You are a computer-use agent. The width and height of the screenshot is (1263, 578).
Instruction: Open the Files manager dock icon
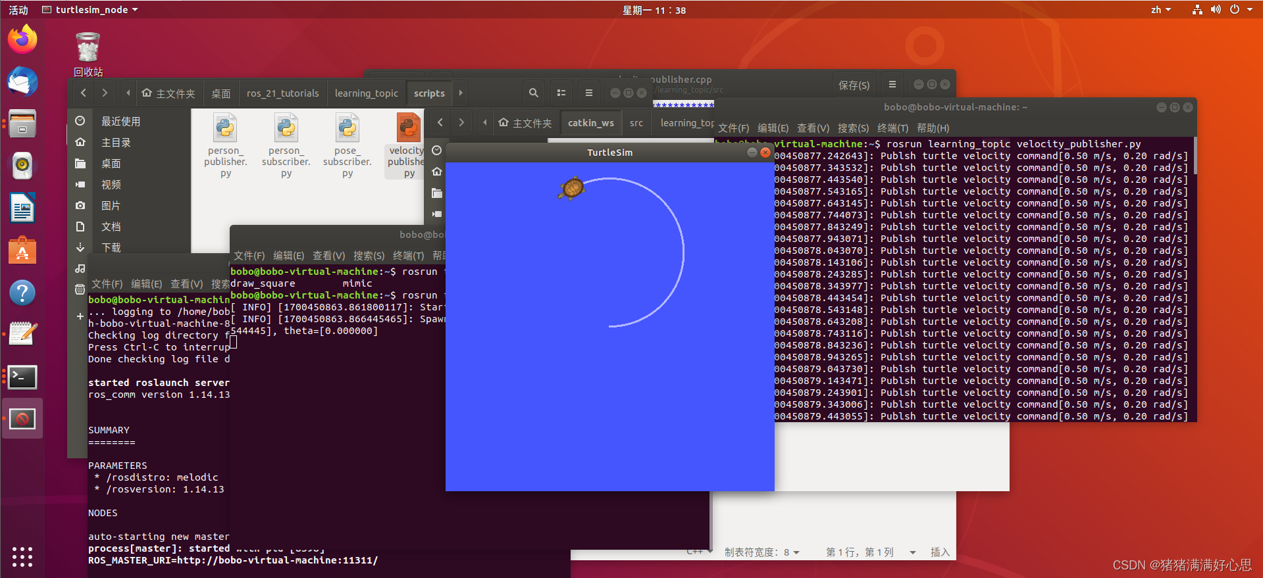tap(22, 124)
